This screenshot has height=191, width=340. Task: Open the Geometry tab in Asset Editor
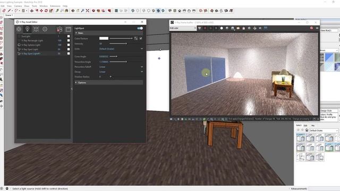pyautogui.click(x=36, y=29)
